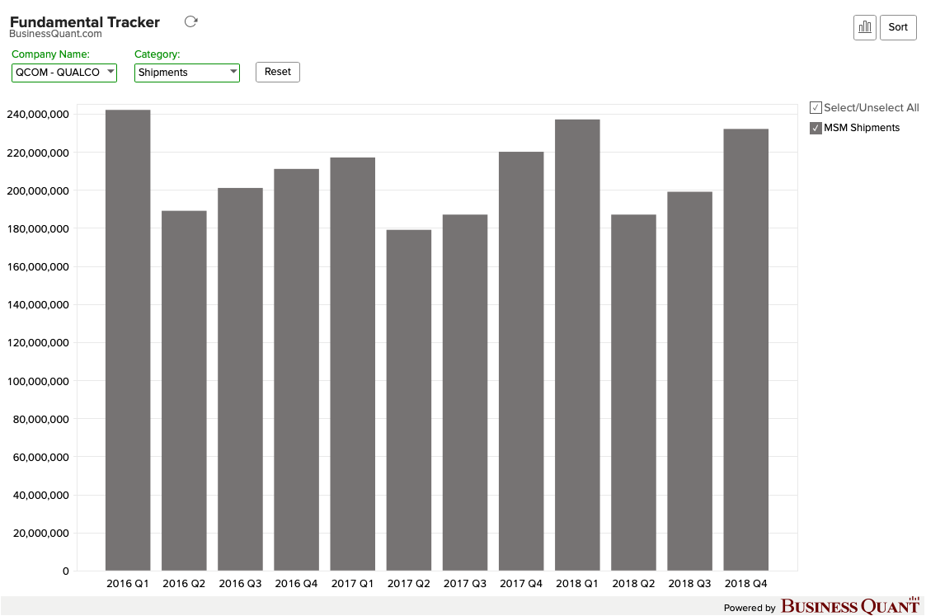The width and height of the screenshot is (926, 616).
Task: Select the 2018 Q2 bar
Action: pos(633,393)
